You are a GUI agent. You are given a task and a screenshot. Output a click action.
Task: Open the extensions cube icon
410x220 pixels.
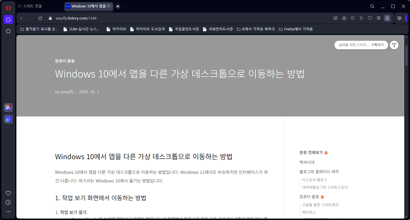[x=399, y=18]
